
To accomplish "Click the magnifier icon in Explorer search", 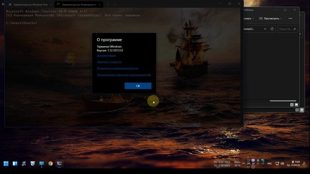I will pyautogui.click(x=294, y=29).
